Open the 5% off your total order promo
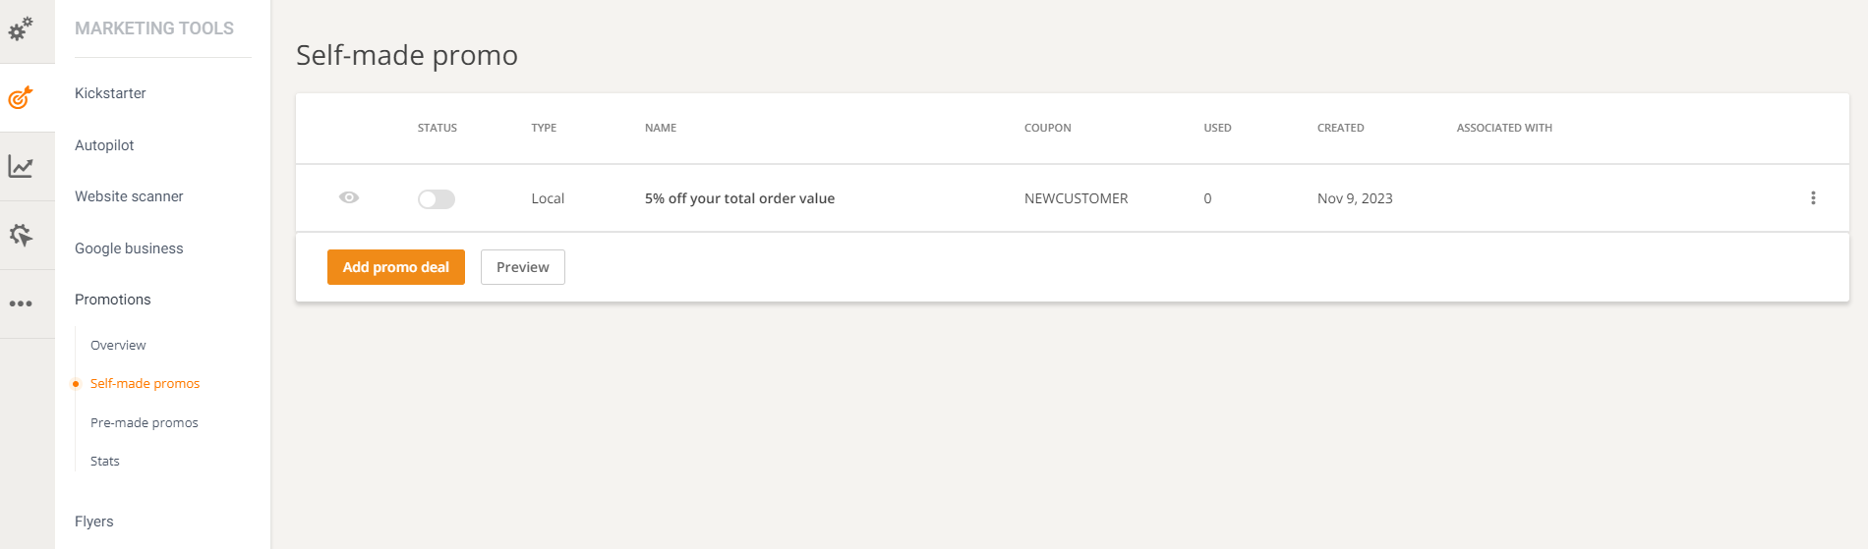This screenshot has height=549, width=1868. [739, 198]
